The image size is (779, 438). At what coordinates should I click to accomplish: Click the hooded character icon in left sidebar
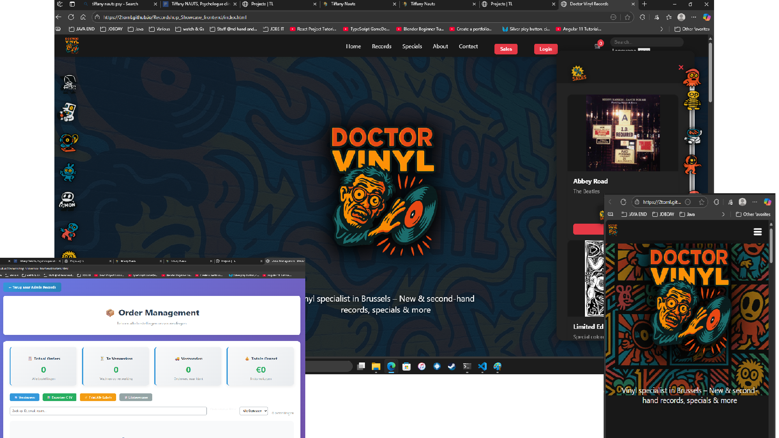pyautogui.click(x=69, y=83)
